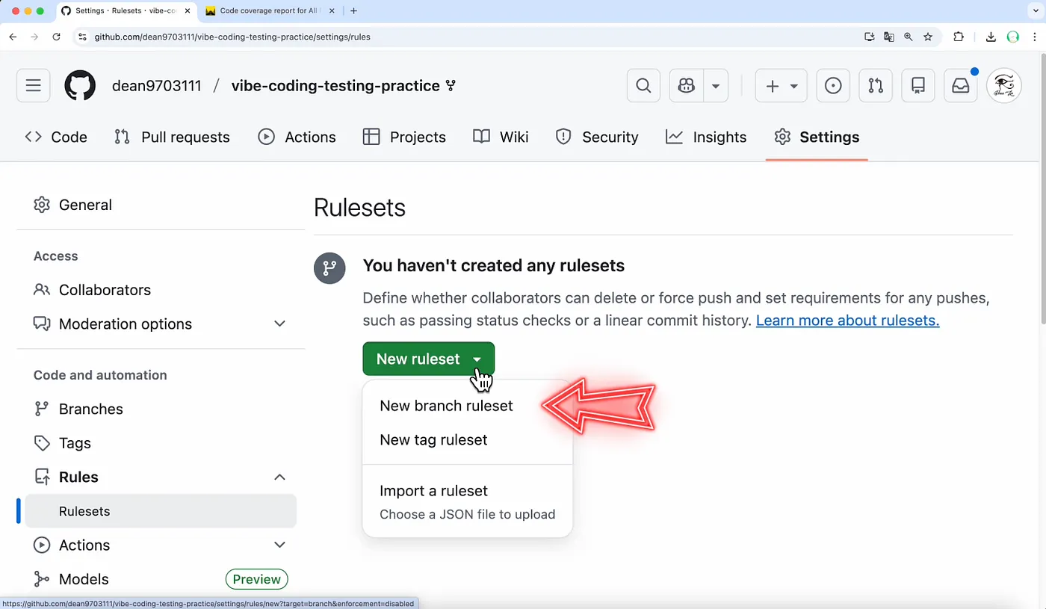Open your pull requests via header icon
This screenshot has height=609, width=1046.
click(876, 86)
